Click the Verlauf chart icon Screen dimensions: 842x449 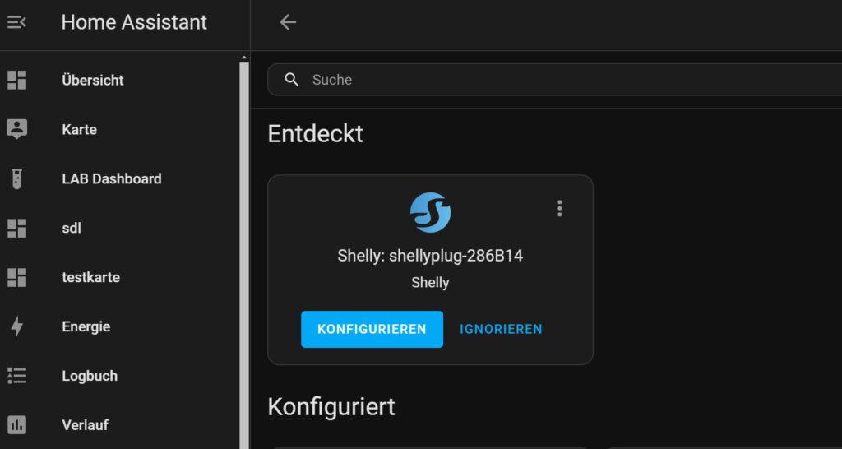[x=16, y=425]
